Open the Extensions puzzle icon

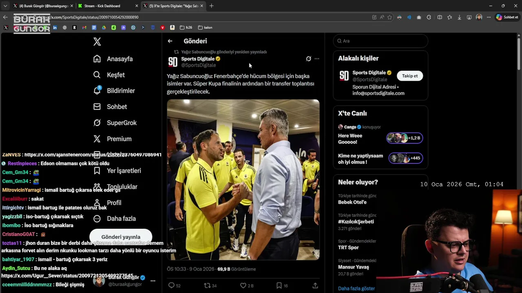[x=429, y=17]
